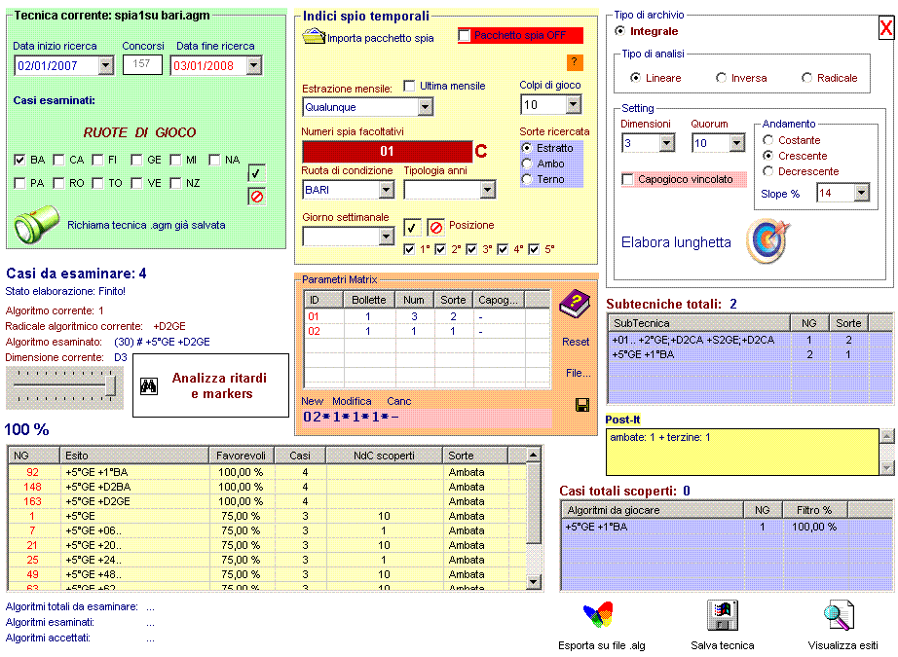This screenshot has height=657, width=898.
Task: Open Data inizio ricerca date dropdown
Action: point(105,65)
